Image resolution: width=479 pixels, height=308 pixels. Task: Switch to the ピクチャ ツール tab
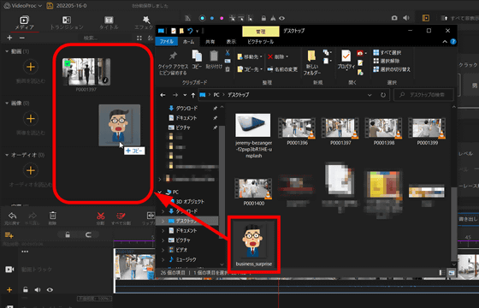(x=260, y=42)
